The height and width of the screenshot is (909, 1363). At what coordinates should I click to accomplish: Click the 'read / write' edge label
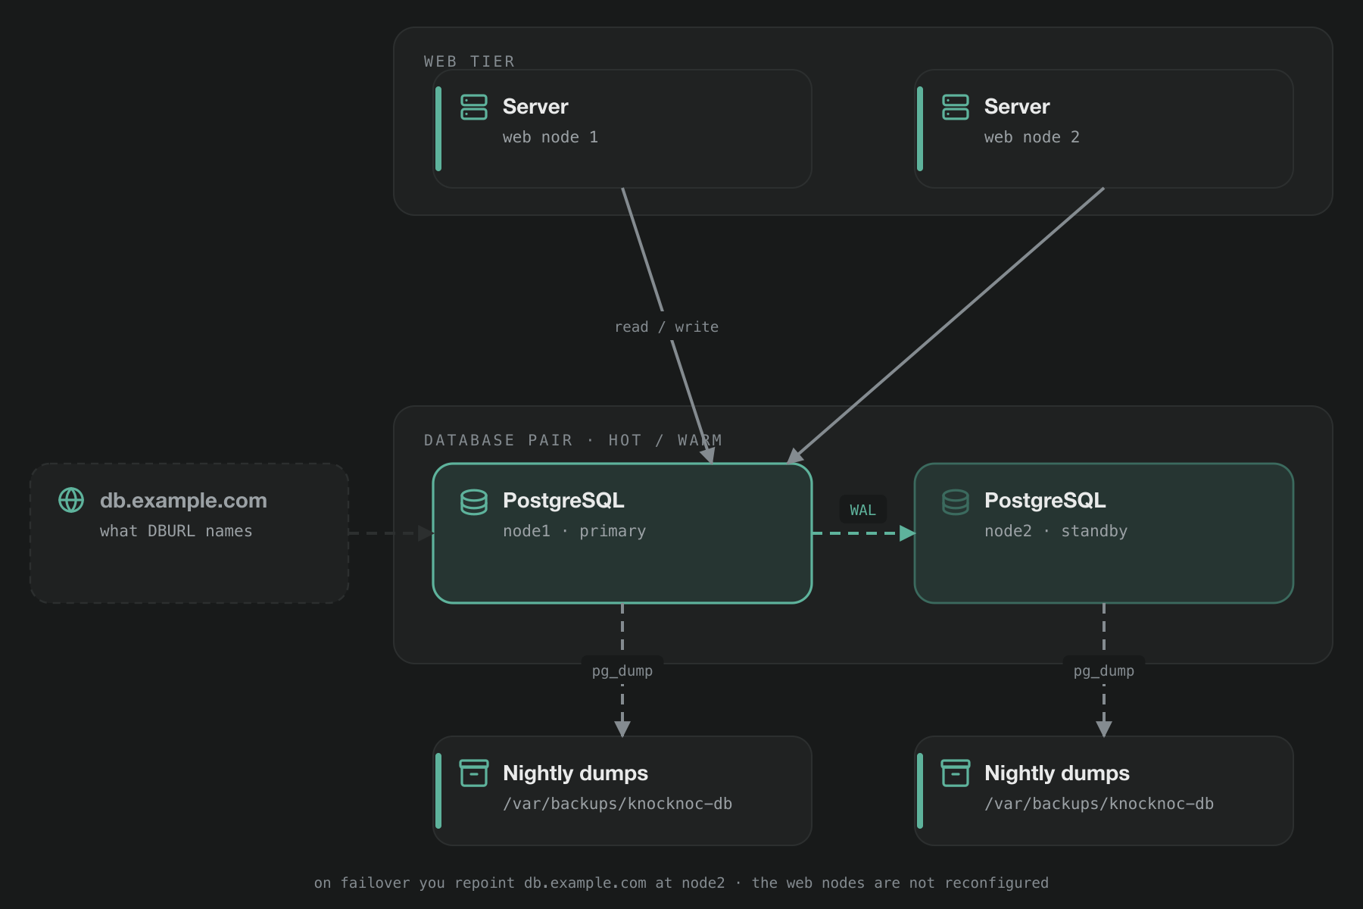(666, 326)
